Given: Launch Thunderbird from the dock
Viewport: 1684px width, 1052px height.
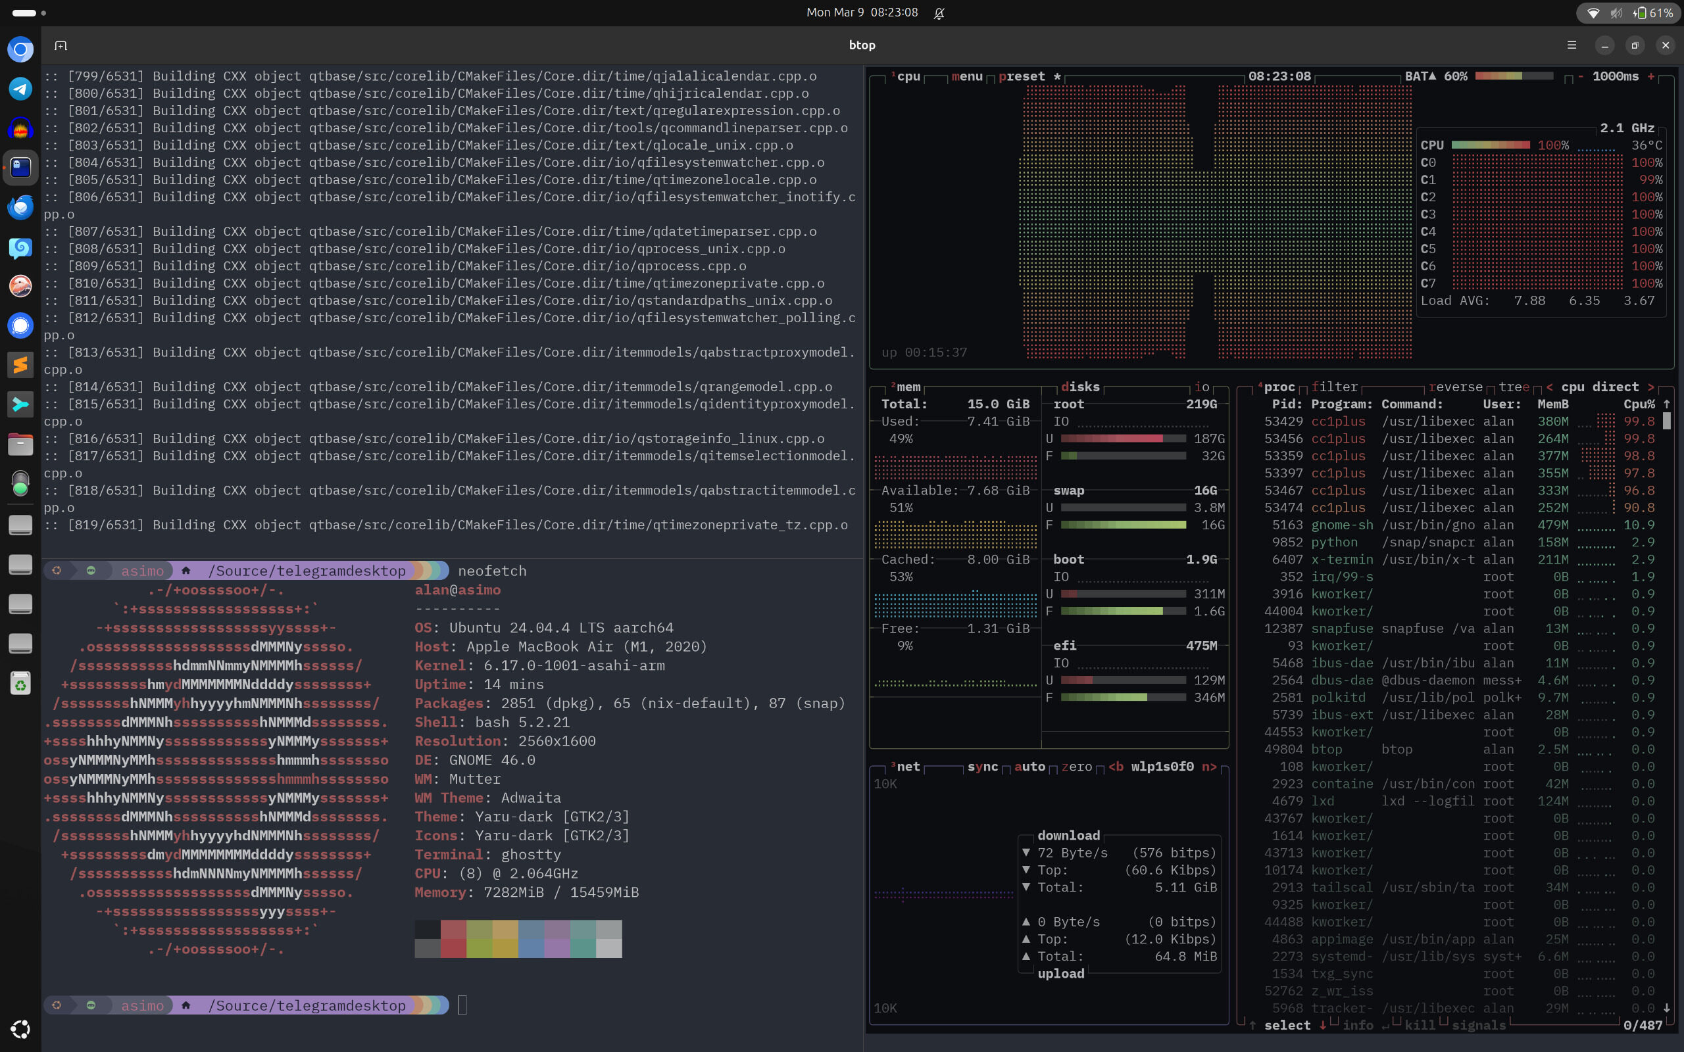Looking at the screenshot, I should coord(20,206).
